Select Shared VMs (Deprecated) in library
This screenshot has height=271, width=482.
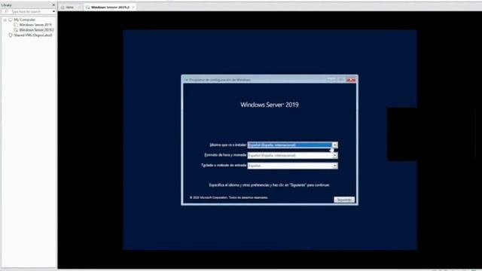32,35
